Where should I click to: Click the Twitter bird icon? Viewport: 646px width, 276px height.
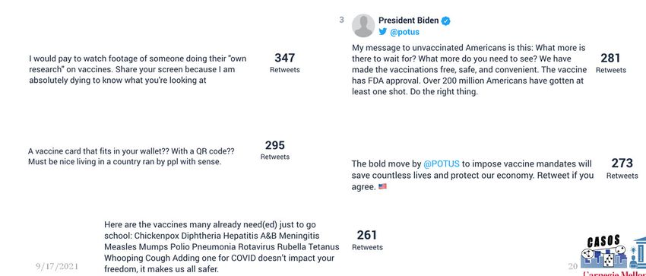[383, 31]
